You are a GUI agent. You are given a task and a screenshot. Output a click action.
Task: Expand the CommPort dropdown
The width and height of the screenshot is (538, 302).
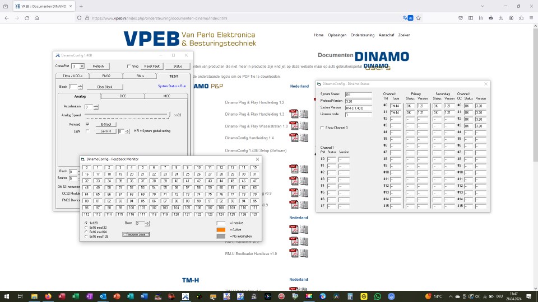(81, 66)
